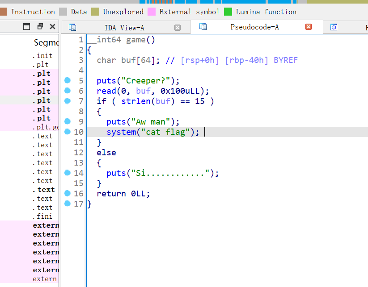Click the Data legend color swatch

[x=63, y=12]
